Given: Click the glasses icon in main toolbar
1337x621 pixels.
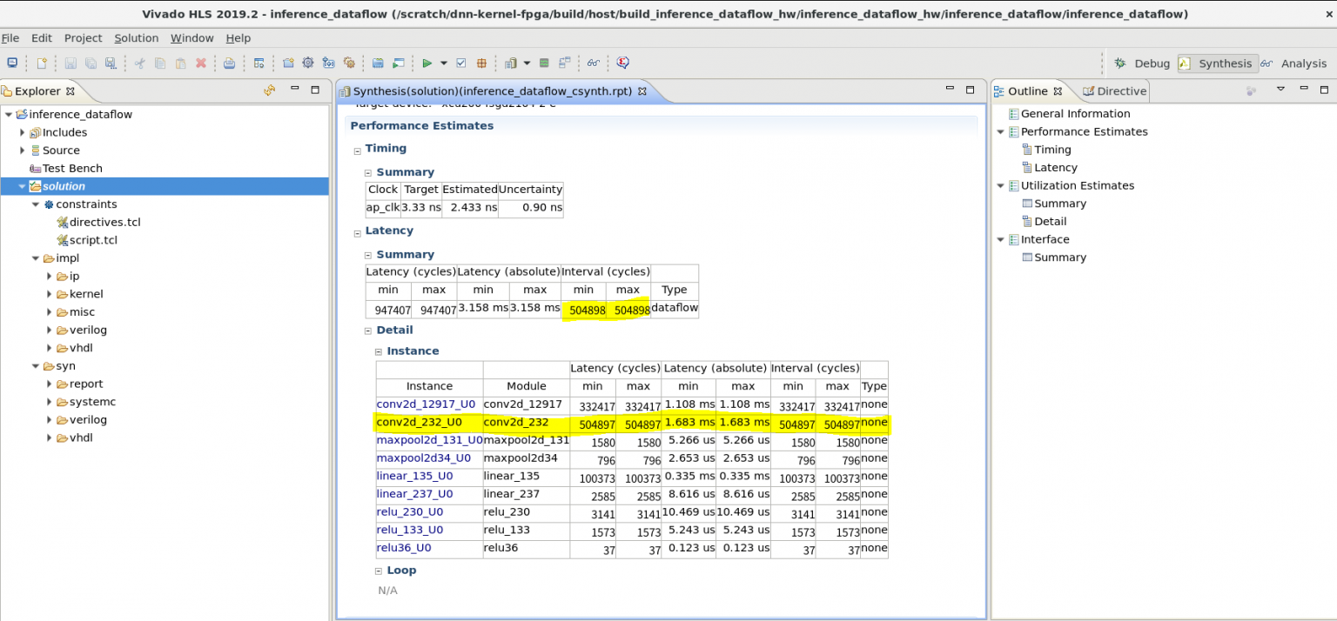Looking at the screenshot, I should coord(593,63).
